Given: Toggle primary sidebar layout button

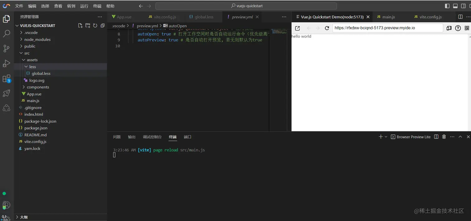Looking at the screenshot, I should (x=447, y=6).
